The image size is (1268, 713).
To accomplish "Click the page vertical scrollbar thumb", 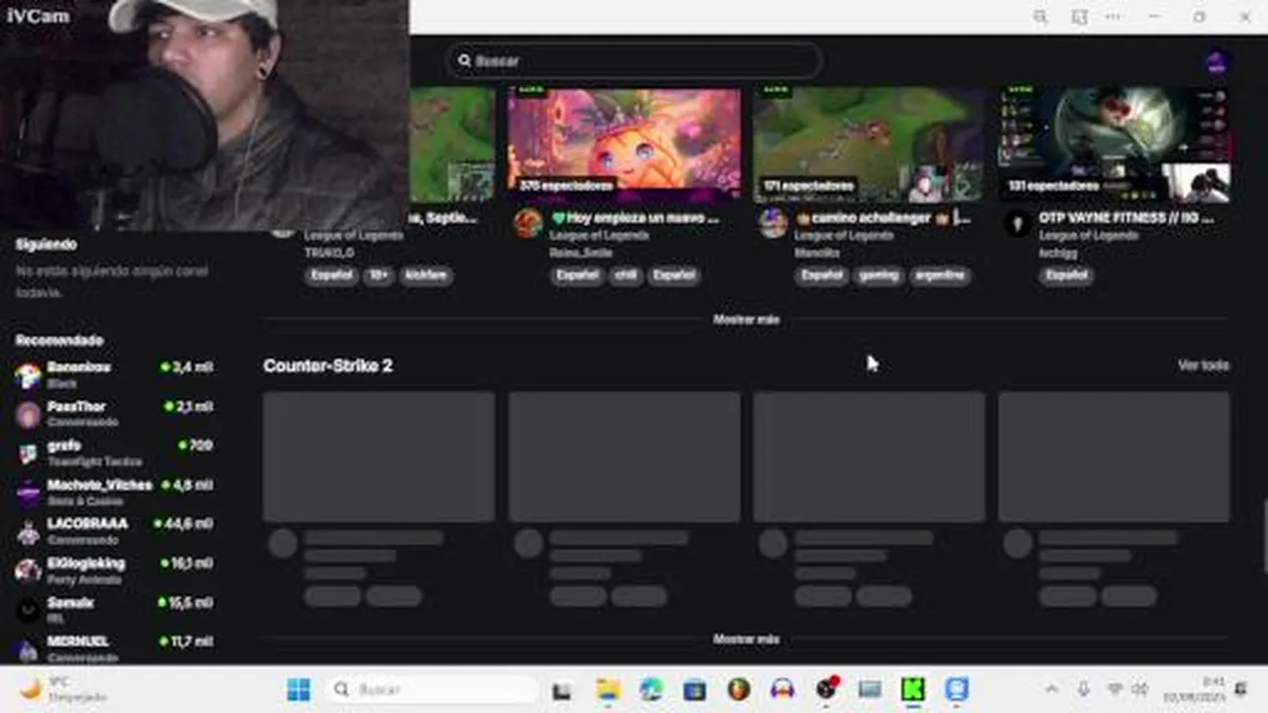I will [x=1264, y=537].
